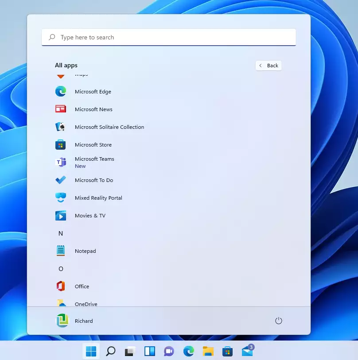This screenshot has height=360, width=358.
Task: Launch the Microsoft Teams purple icon
Action: (x=61, y=163)
